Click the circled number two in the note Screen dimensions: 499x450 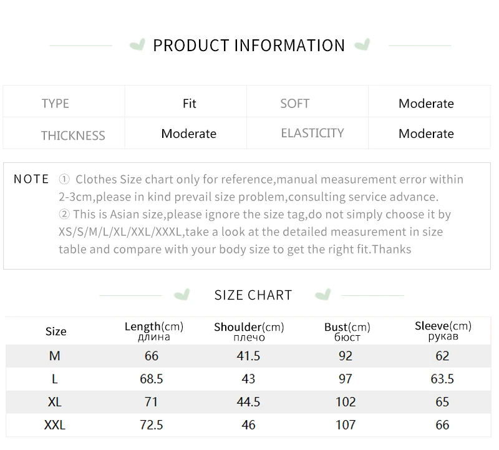click(64, 215)
